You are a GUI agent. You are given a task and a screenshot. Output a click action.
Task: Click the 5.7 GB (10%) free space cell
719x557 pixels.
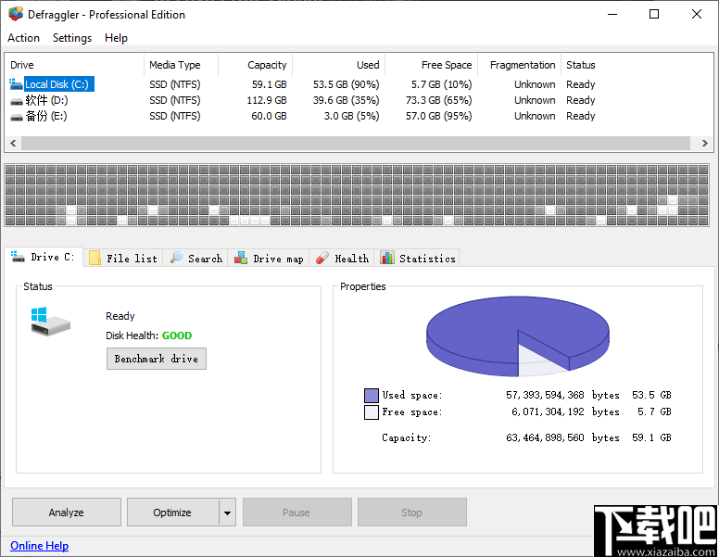click(x=442, y=85)
